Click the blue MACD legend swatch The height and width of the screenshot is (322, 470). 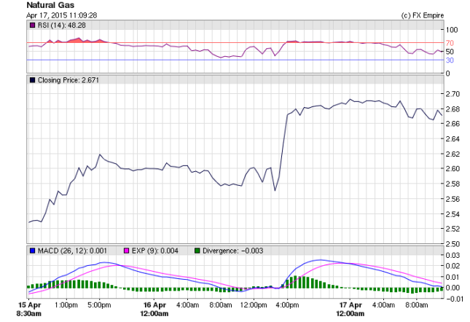click(32, 251)
